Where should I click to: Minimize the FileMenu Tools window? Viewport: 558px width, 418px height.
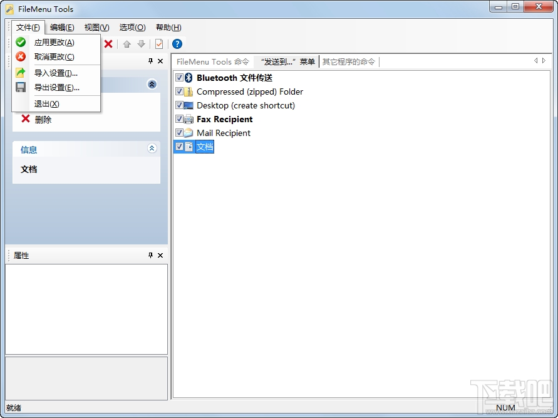click(x=499, y=7)
